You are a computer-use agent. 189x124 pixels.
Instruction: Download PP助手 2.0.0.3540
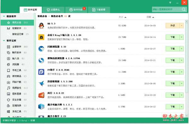tap(173, 72)
